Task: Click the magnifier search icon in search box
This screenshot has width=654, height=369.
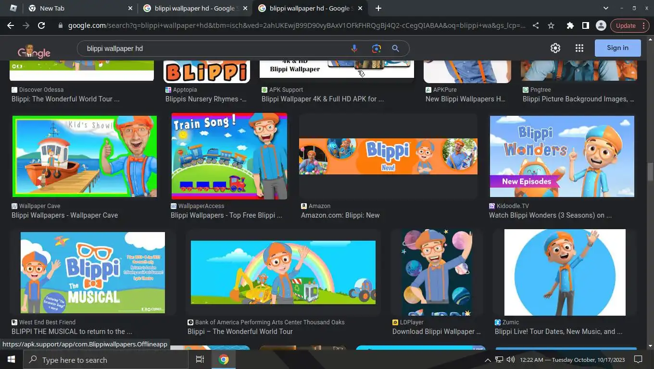Action: [395, 49]
